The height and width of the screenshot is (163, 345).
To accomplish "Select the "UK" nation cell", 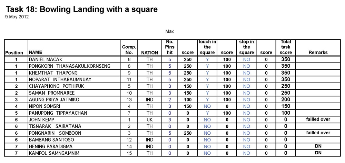I will pos(149,119).
